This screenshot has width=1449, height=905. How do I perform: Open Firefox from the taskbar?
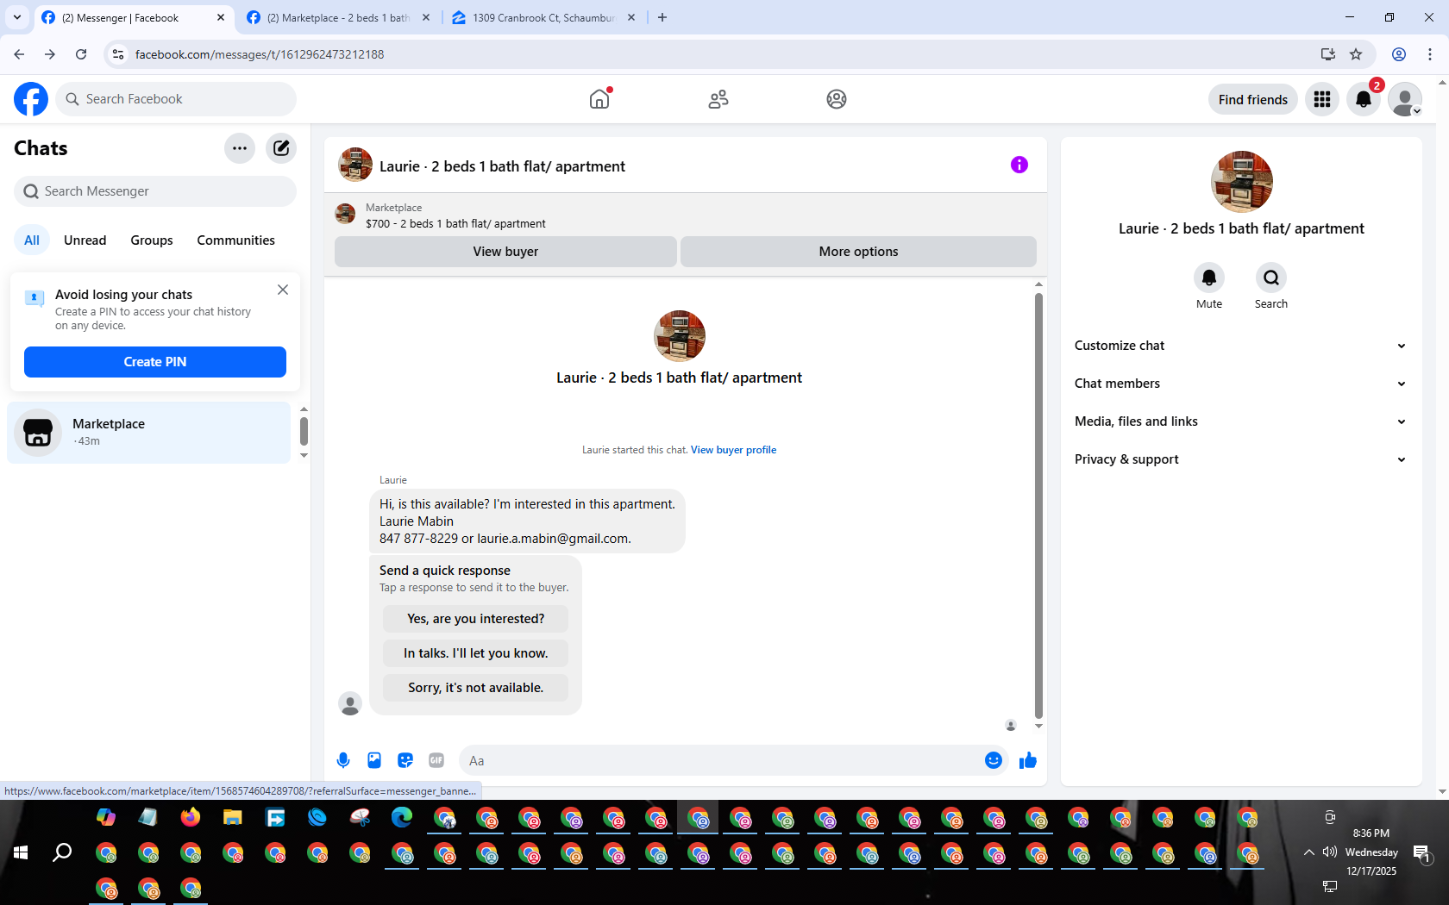coord(191,817)
